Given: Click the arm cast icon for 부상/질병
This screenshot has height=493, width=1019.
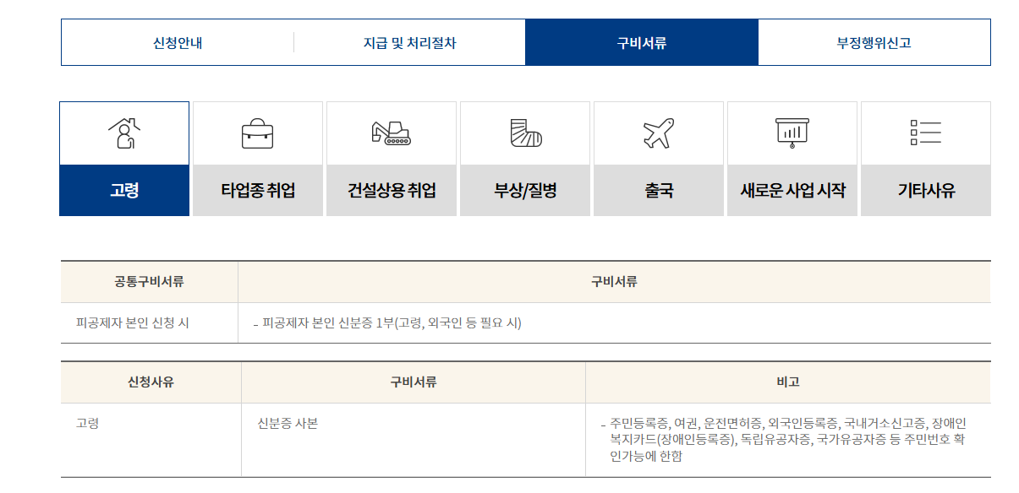Looking at the screenshot, I should click(x=524, y=133).
